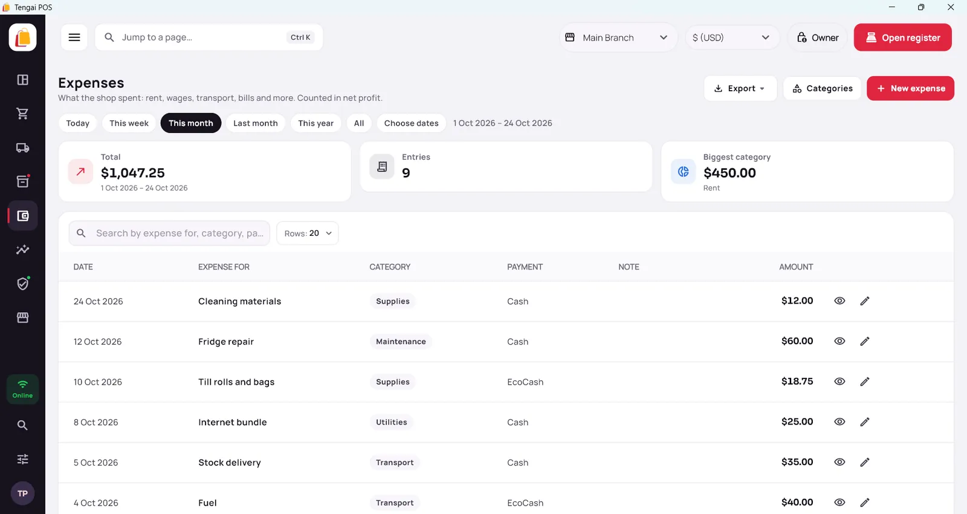Open the analytics chart sidebar icon

coord(22,250)
